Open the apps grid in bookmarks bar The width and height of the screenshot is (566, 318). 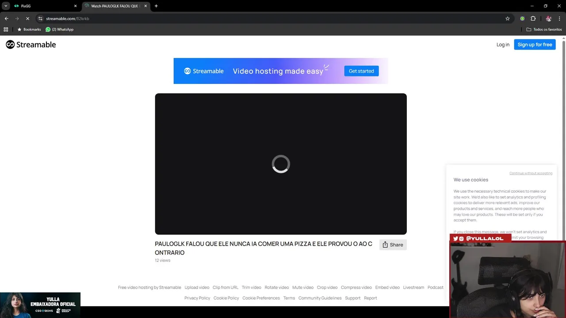(6, 30)
